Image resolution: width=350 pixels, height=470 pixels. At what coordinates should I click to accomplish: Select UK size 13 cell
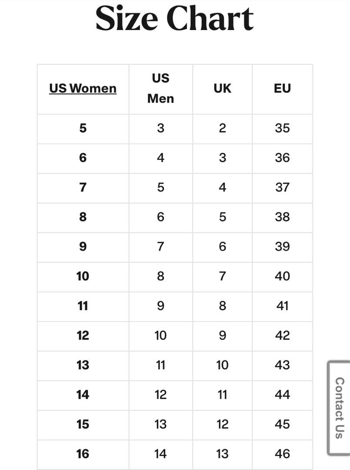coord(223,454)
